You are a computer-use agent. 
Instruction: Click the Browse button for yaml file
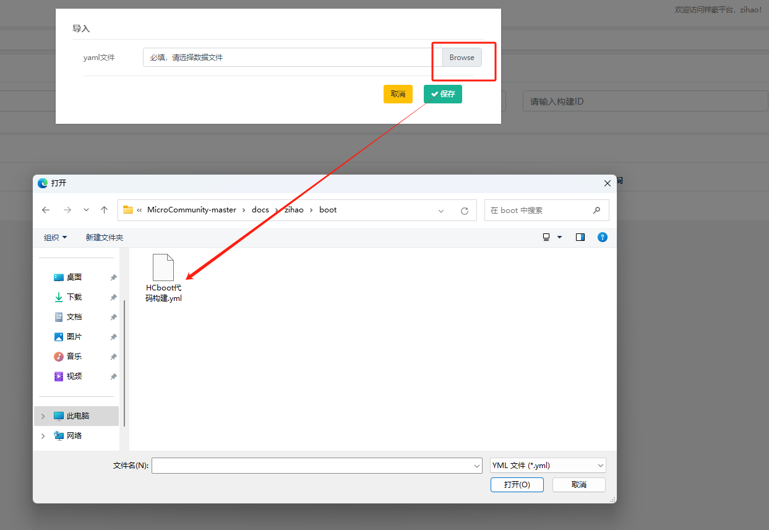(462, 58)
